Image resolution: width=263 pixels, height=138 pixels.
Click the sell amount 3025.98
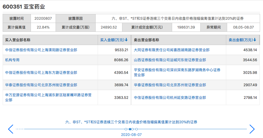pos(250,72)
